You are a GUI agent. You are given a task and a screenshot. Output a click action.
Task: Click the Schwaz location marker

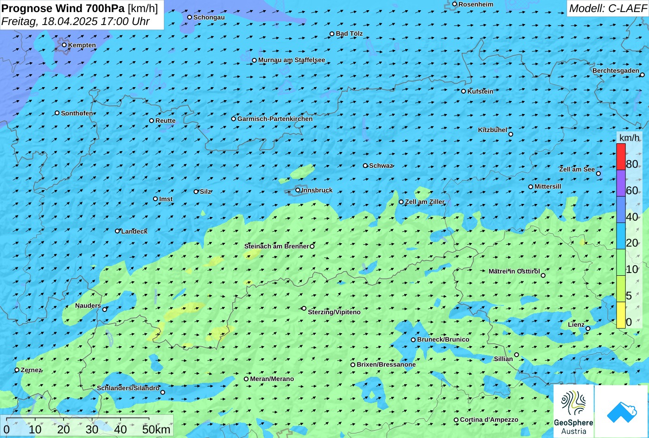[x=365, y=165]
